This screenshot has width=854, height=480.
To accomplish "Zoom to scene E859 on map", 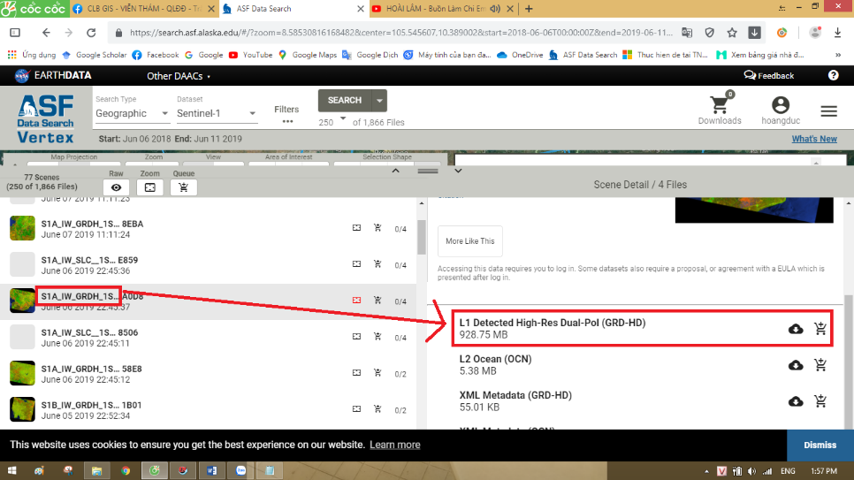I will [x=356, y=264].
